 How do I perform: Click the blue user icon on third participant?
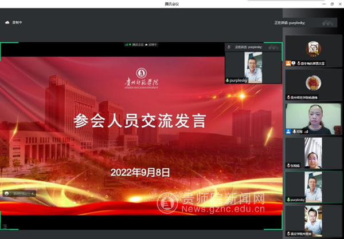[288, 132]
